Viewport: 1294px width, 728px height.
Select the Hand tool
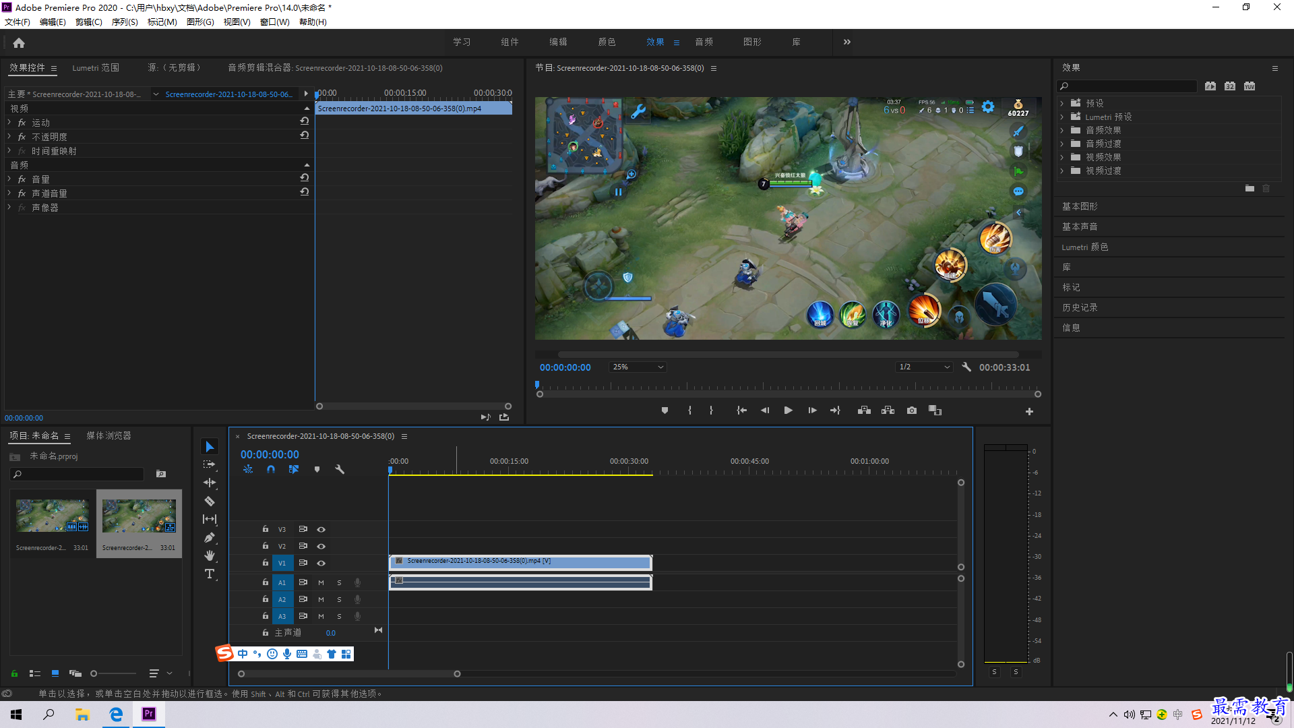[x=210, y=555]
